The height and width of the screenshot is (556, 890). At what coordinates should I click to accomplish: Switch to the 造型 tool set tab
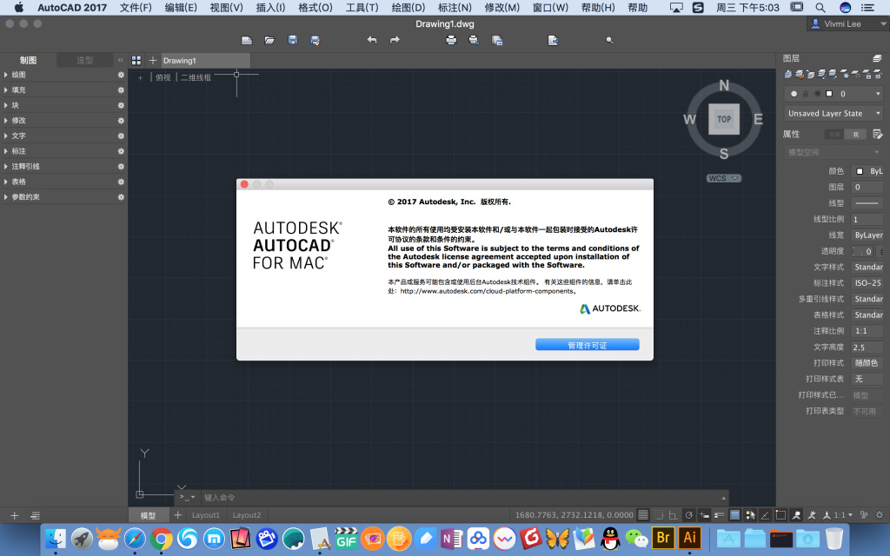click(x=84, y=60)
